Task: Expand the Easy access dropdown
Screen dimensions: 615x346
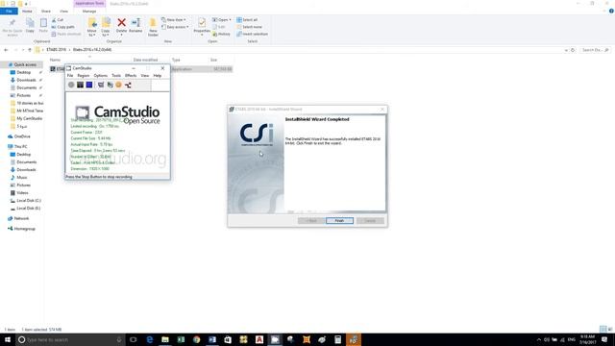Action: pos(175,27)
